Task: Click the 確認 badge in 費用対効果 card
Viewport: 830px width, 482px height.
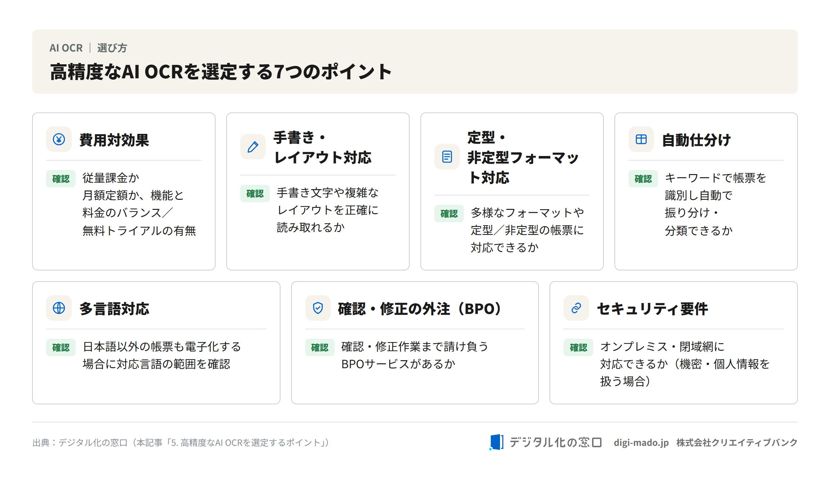Action: pos(61,179)
